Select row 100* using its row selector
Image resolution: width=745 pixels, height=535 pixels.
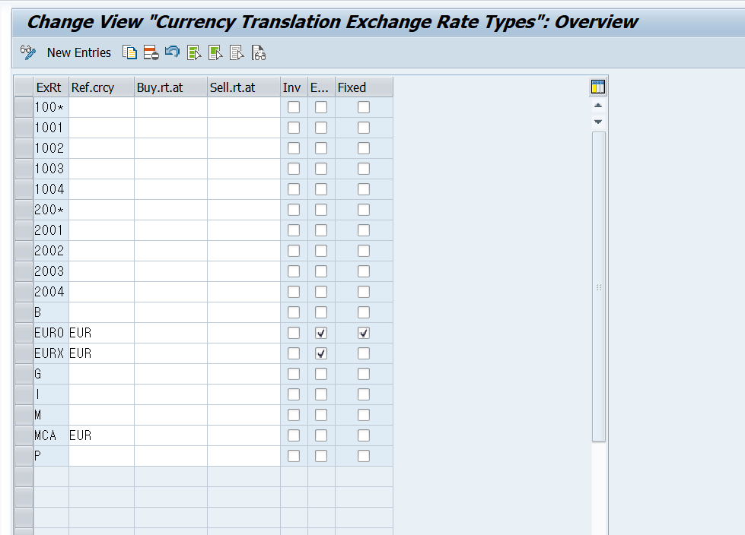[x=24, y=107]
